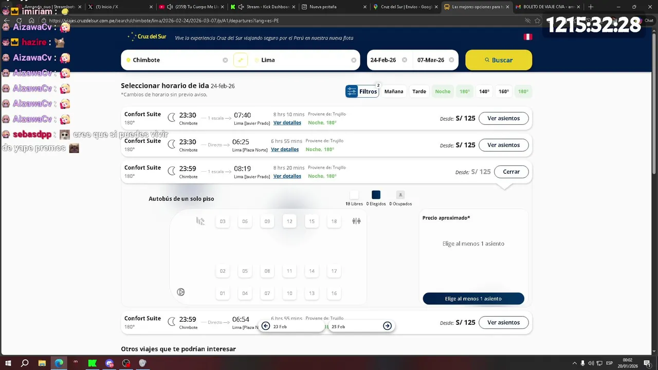Go to next day 25 Feb
The height and width of the screenshot is (370, 658).
(x=388, y=326)
